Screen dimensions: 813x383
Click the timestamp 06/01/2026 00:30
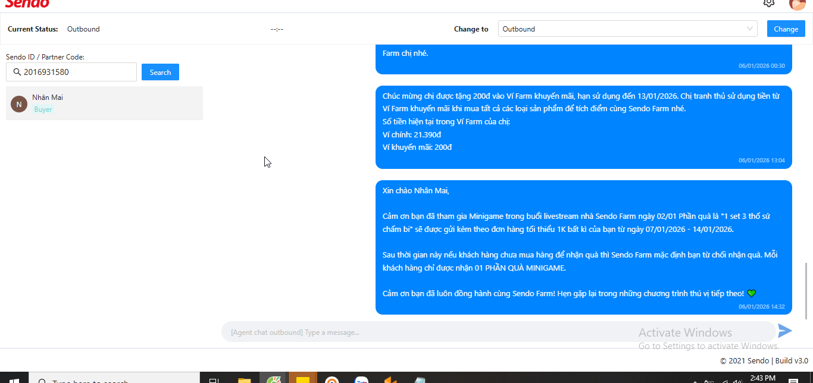pos(762,66)
